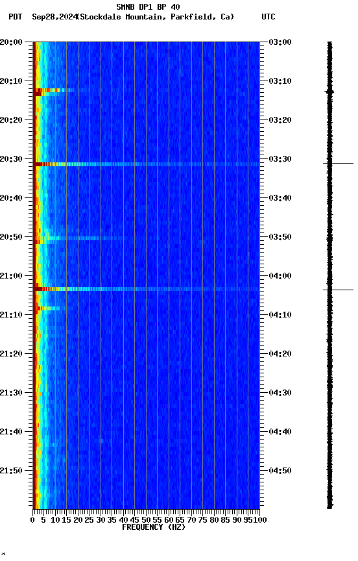Click the low-frequency event near 20:12

pyautogui.click(x=54, y=92)
